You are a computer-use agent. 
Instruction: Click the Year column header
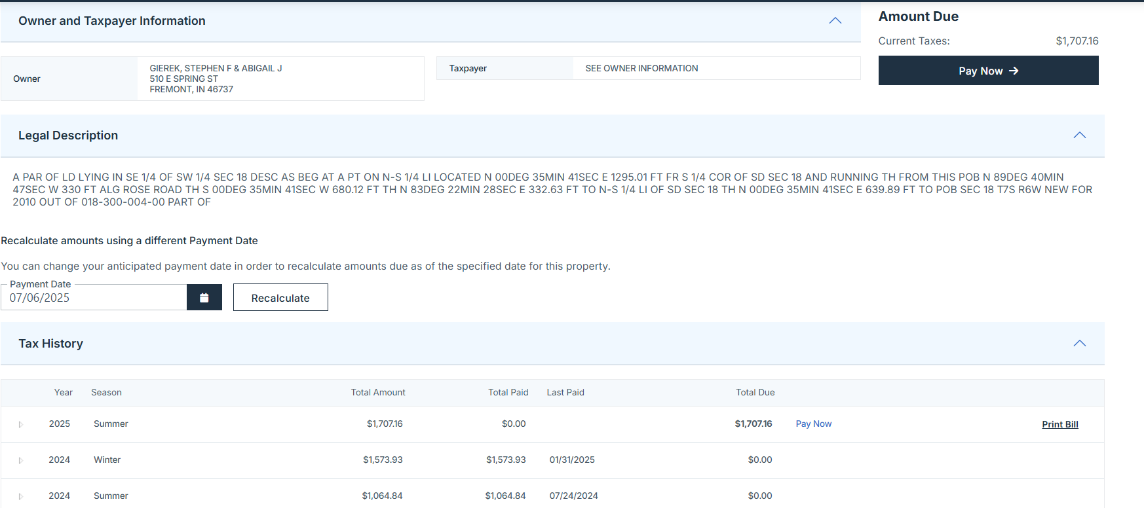click(64, 393)
